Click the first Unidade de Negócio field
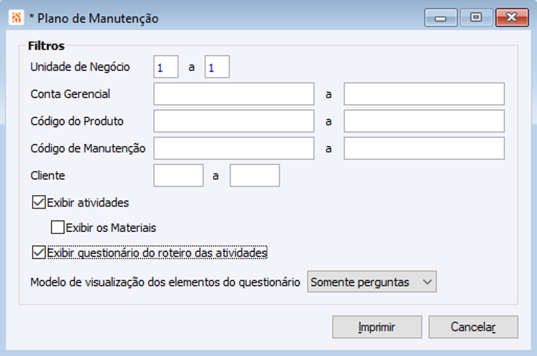 166,67
